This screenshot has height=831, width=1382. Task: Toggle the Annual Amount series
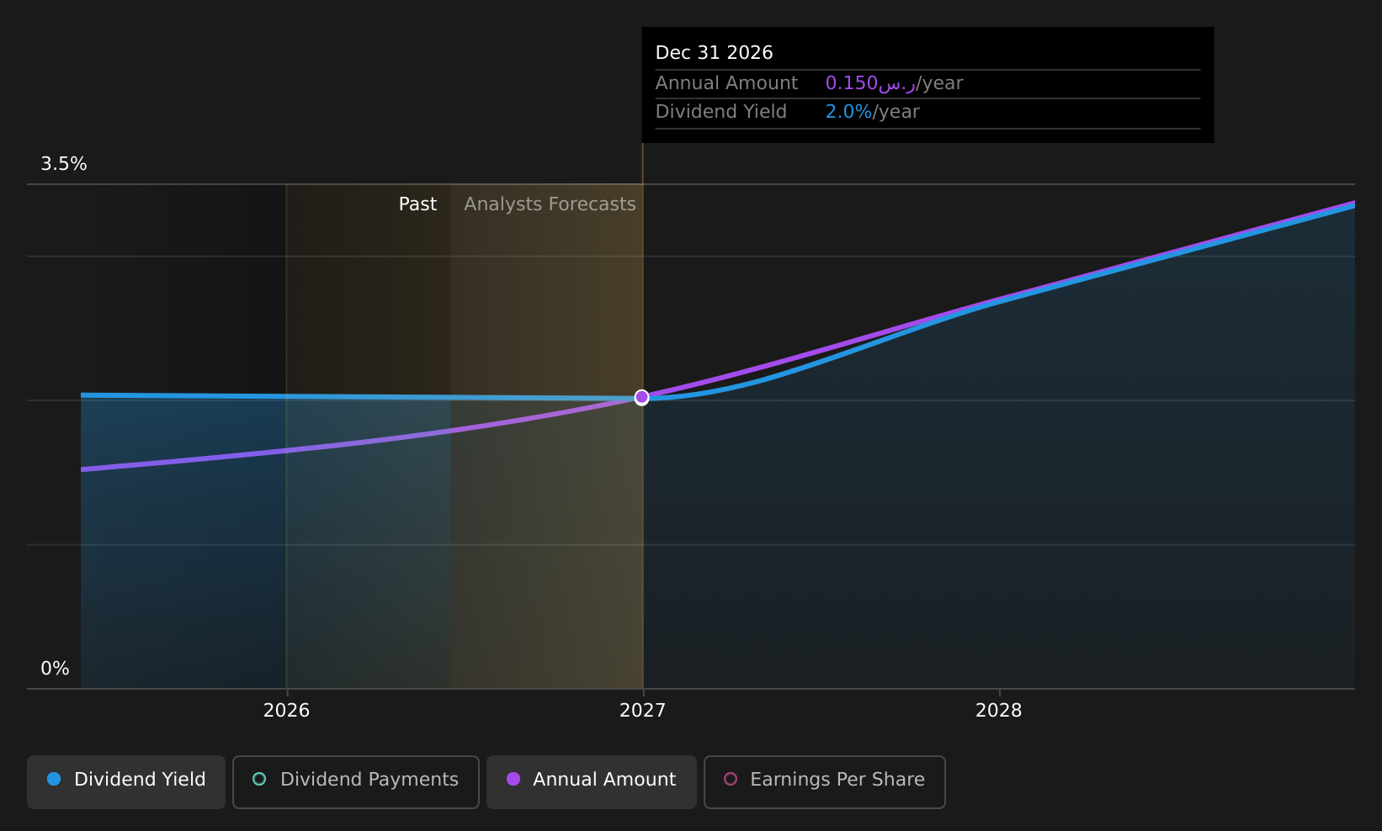coord(592,782)
